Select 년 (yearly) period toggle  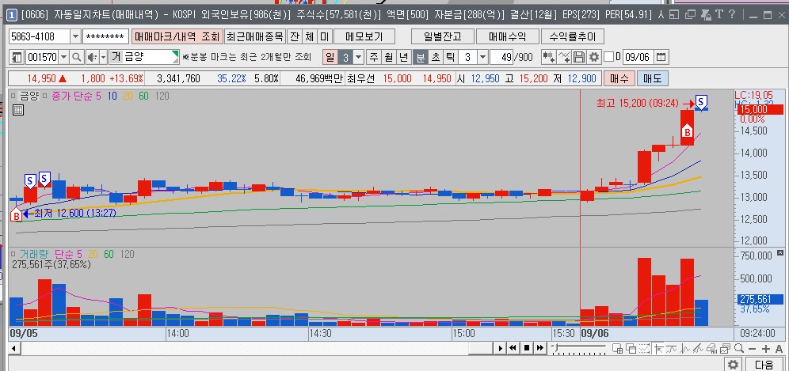(x=403, y=57)
